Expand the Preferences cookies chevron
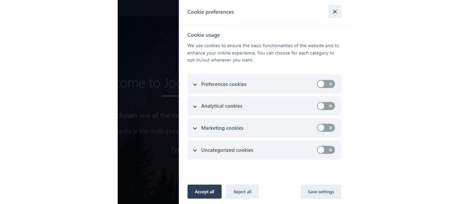 point(195,84)
